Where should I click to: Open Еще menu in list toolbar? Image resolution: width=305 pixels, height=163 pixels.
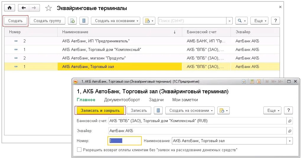259,21
